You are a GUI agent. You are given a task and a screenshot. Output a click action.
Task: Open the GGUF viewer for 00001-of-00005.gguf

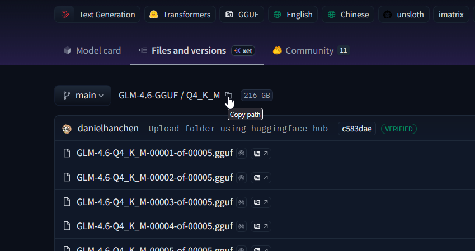(x=261, y=154)
